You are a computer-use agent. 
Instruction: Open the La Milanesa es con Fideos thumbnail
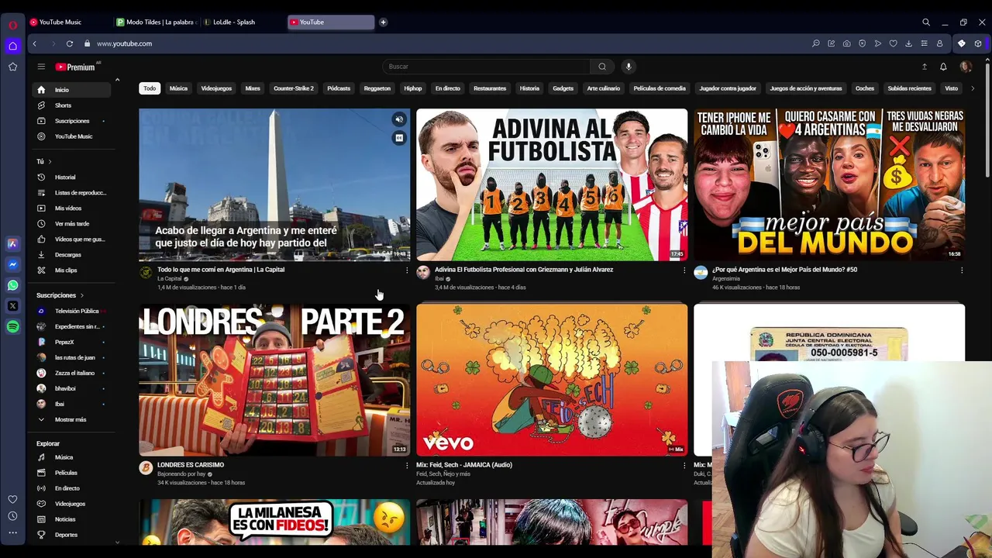(274, 522)
